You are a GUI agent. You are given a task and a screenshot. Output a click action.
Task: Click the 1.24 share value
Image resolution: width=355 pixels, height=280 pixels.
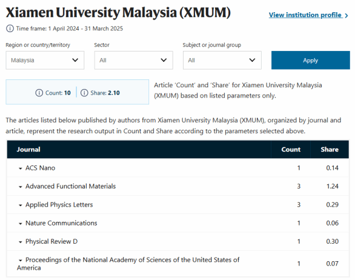tap(333, 186)
